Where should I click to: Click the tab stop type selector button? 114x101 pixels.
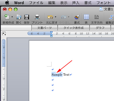(4, 34)
